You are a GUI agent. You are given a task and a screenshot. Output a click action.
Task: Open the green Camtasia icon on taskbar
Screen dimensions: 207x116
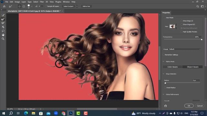(x=78, y=113)
